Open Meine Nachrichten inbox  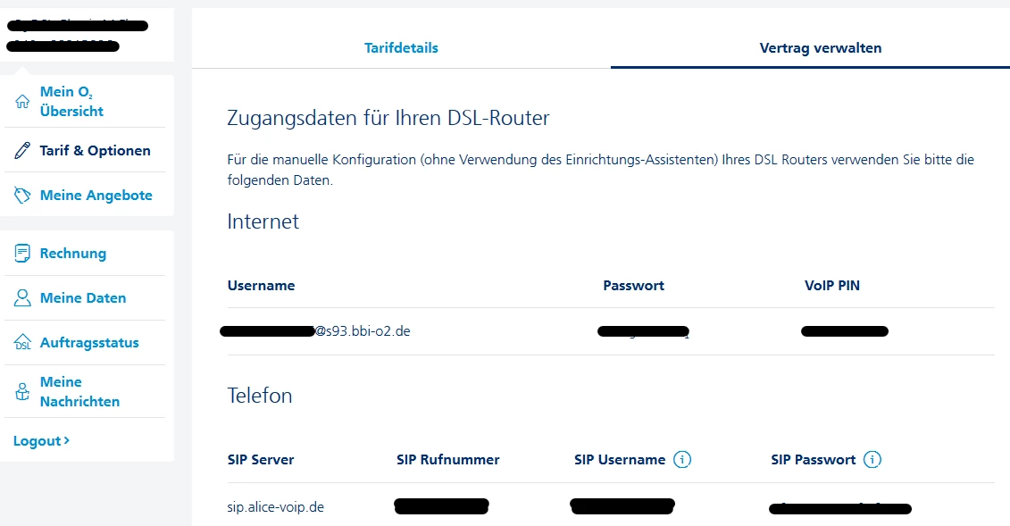pyautogui.click(x=79, y=392)
